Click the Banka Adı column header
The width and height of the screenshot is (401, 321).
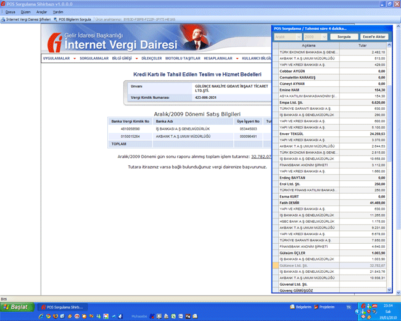coord(193,122)
